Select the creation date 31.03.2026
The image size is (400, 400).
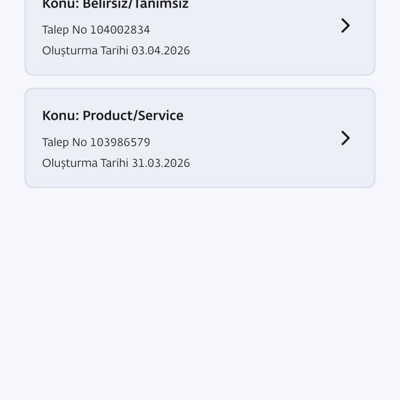(x=160, y=163)
